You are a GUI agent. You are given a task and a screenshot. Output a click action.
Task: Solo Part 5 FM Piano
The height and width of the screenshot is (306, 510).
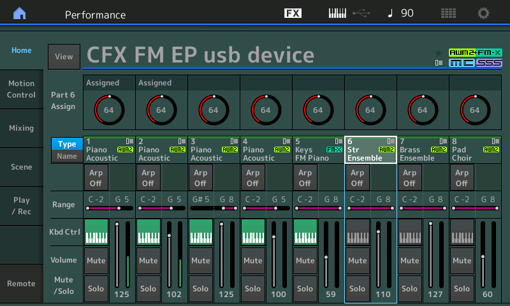pyautogui.click(x=305, y=288)
